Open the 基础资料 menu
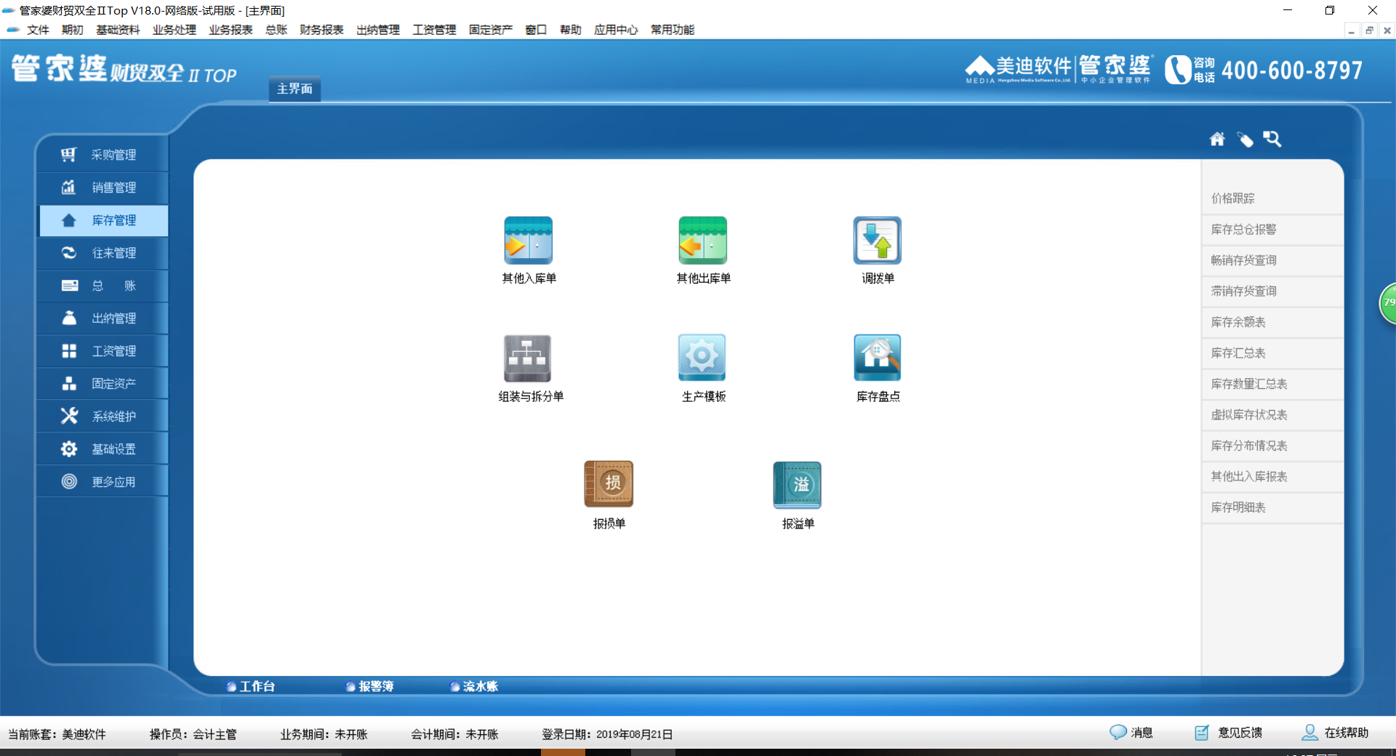The width and height of the screenshot is (1396, 756). pos(118,30)
